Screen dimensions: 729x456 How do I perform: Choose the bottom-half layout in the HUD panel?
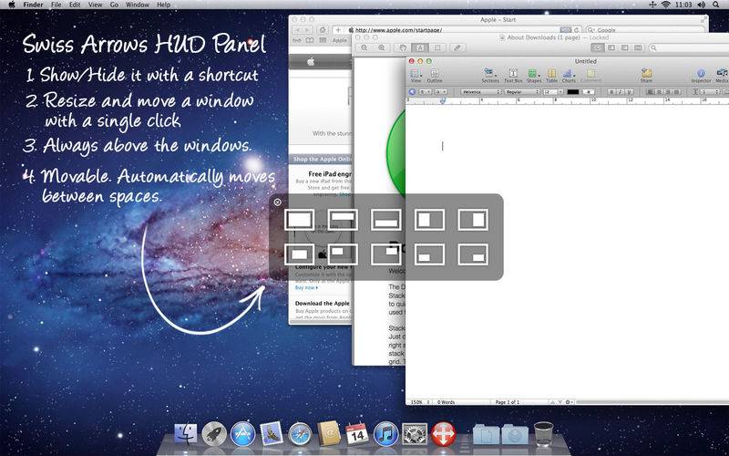coord(385,220)
